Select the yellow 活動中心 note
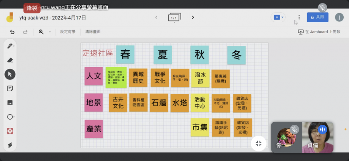This screenshot has width=349, height=161. (x=200, y=103)
